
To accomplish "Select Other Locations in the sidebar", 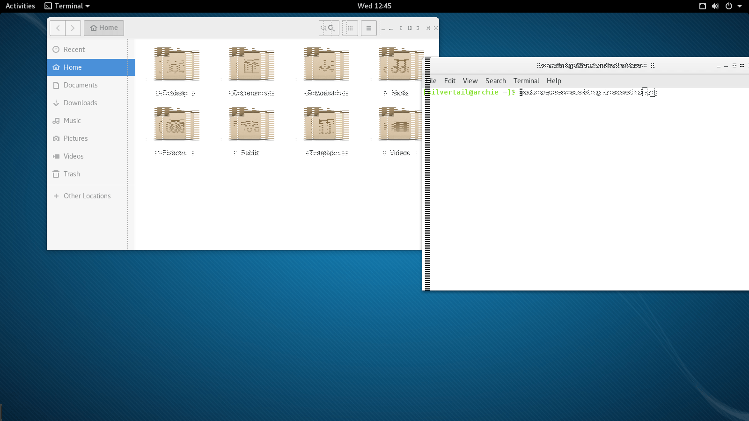I will point(87,196).
